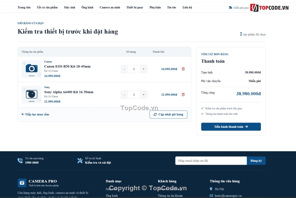Open Tin tức menu item
Screen dimensions: 296x198
(172, 7)
